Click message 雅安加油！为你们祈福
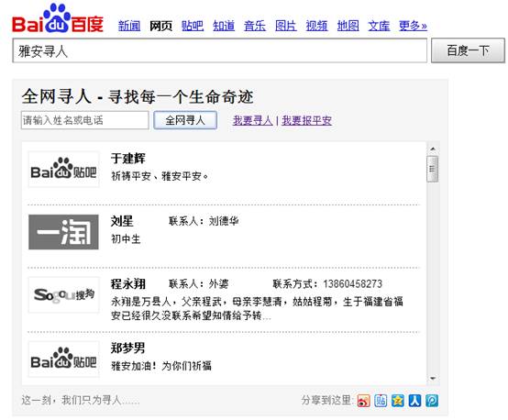 click(161, 366)
